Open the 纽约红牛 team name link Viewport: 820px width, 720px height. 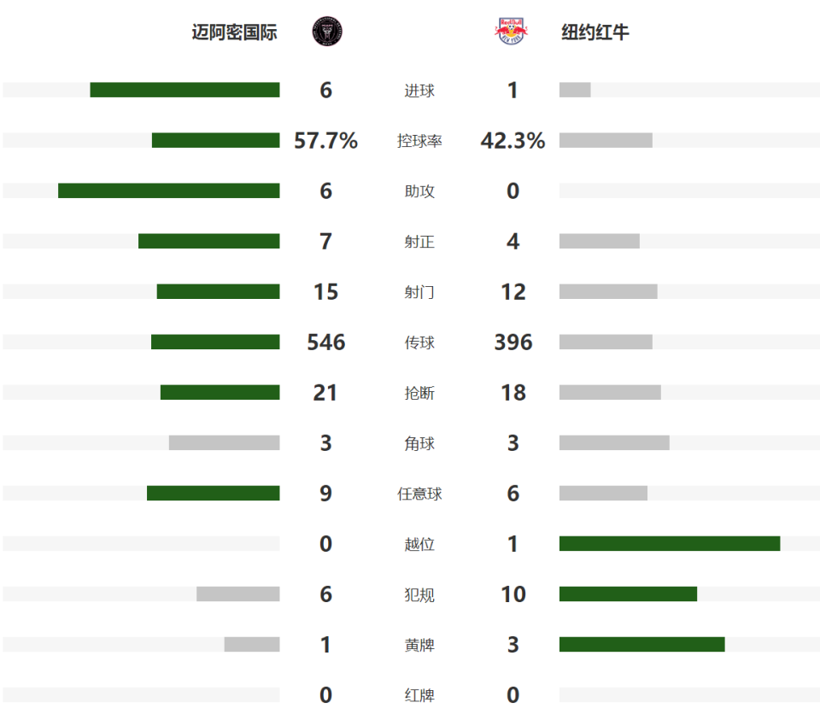pos(595,32)
